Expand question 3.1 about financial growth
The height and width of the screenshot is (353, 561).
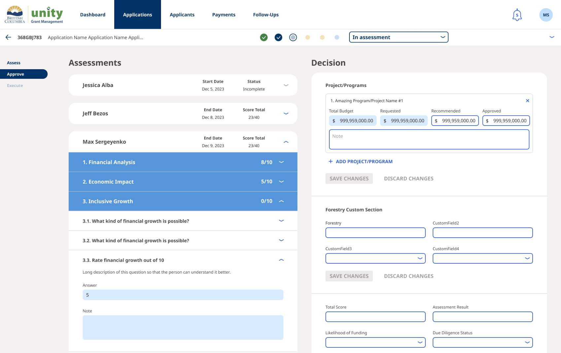(x=281, y=221)
